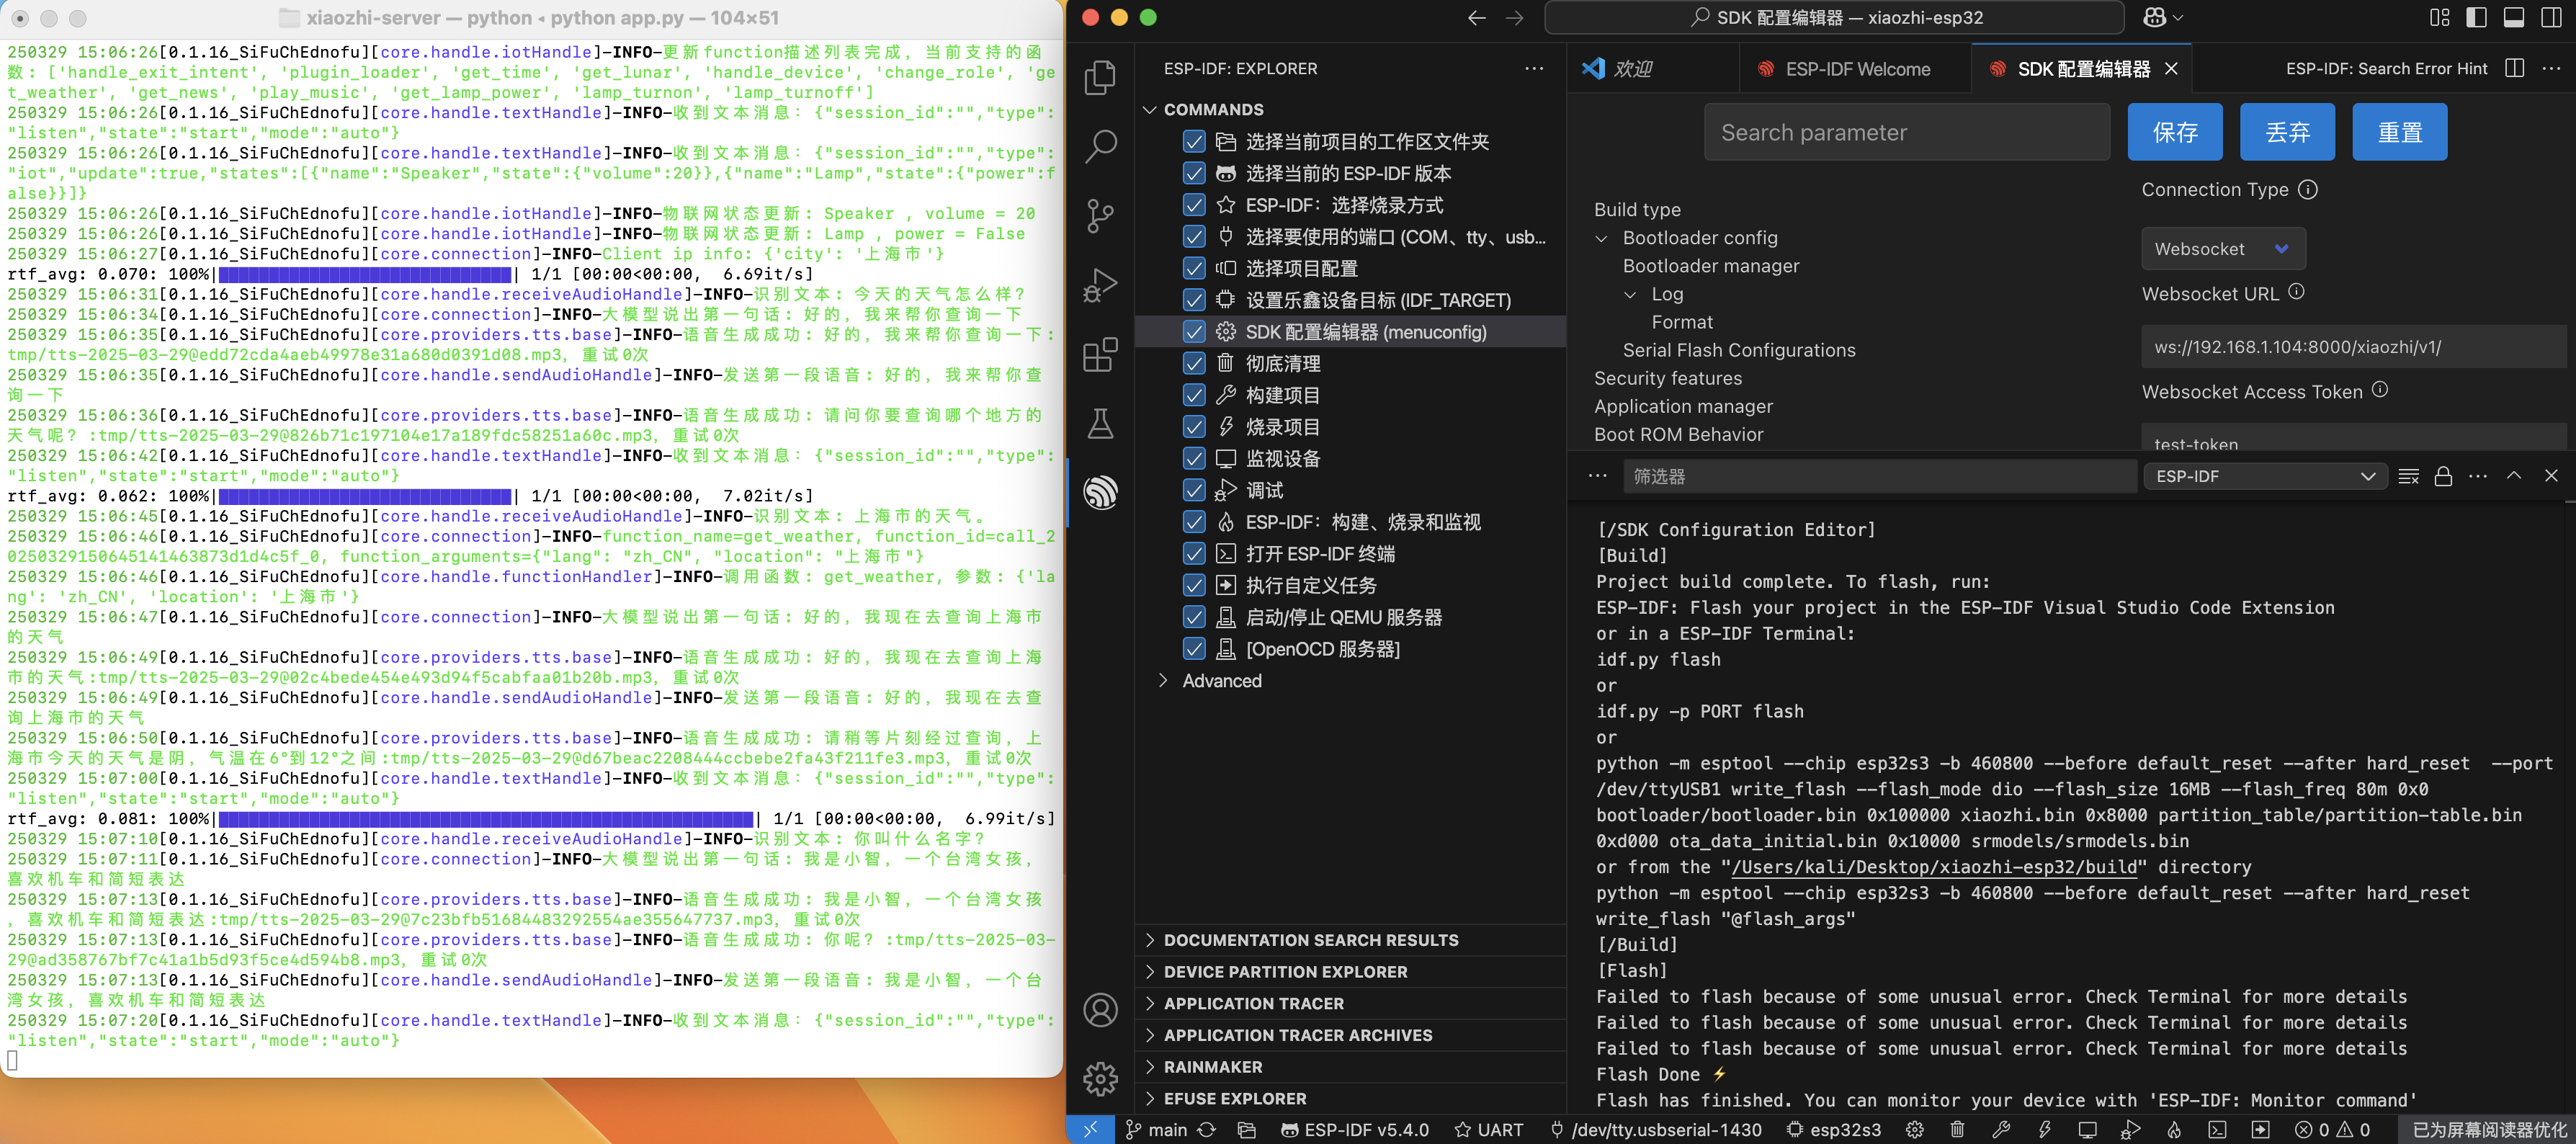Click the full clean trash icon in the status bar
Viewport: 2576px width, 1144px height.
pyautogui.click(x=1957, y=1129)
